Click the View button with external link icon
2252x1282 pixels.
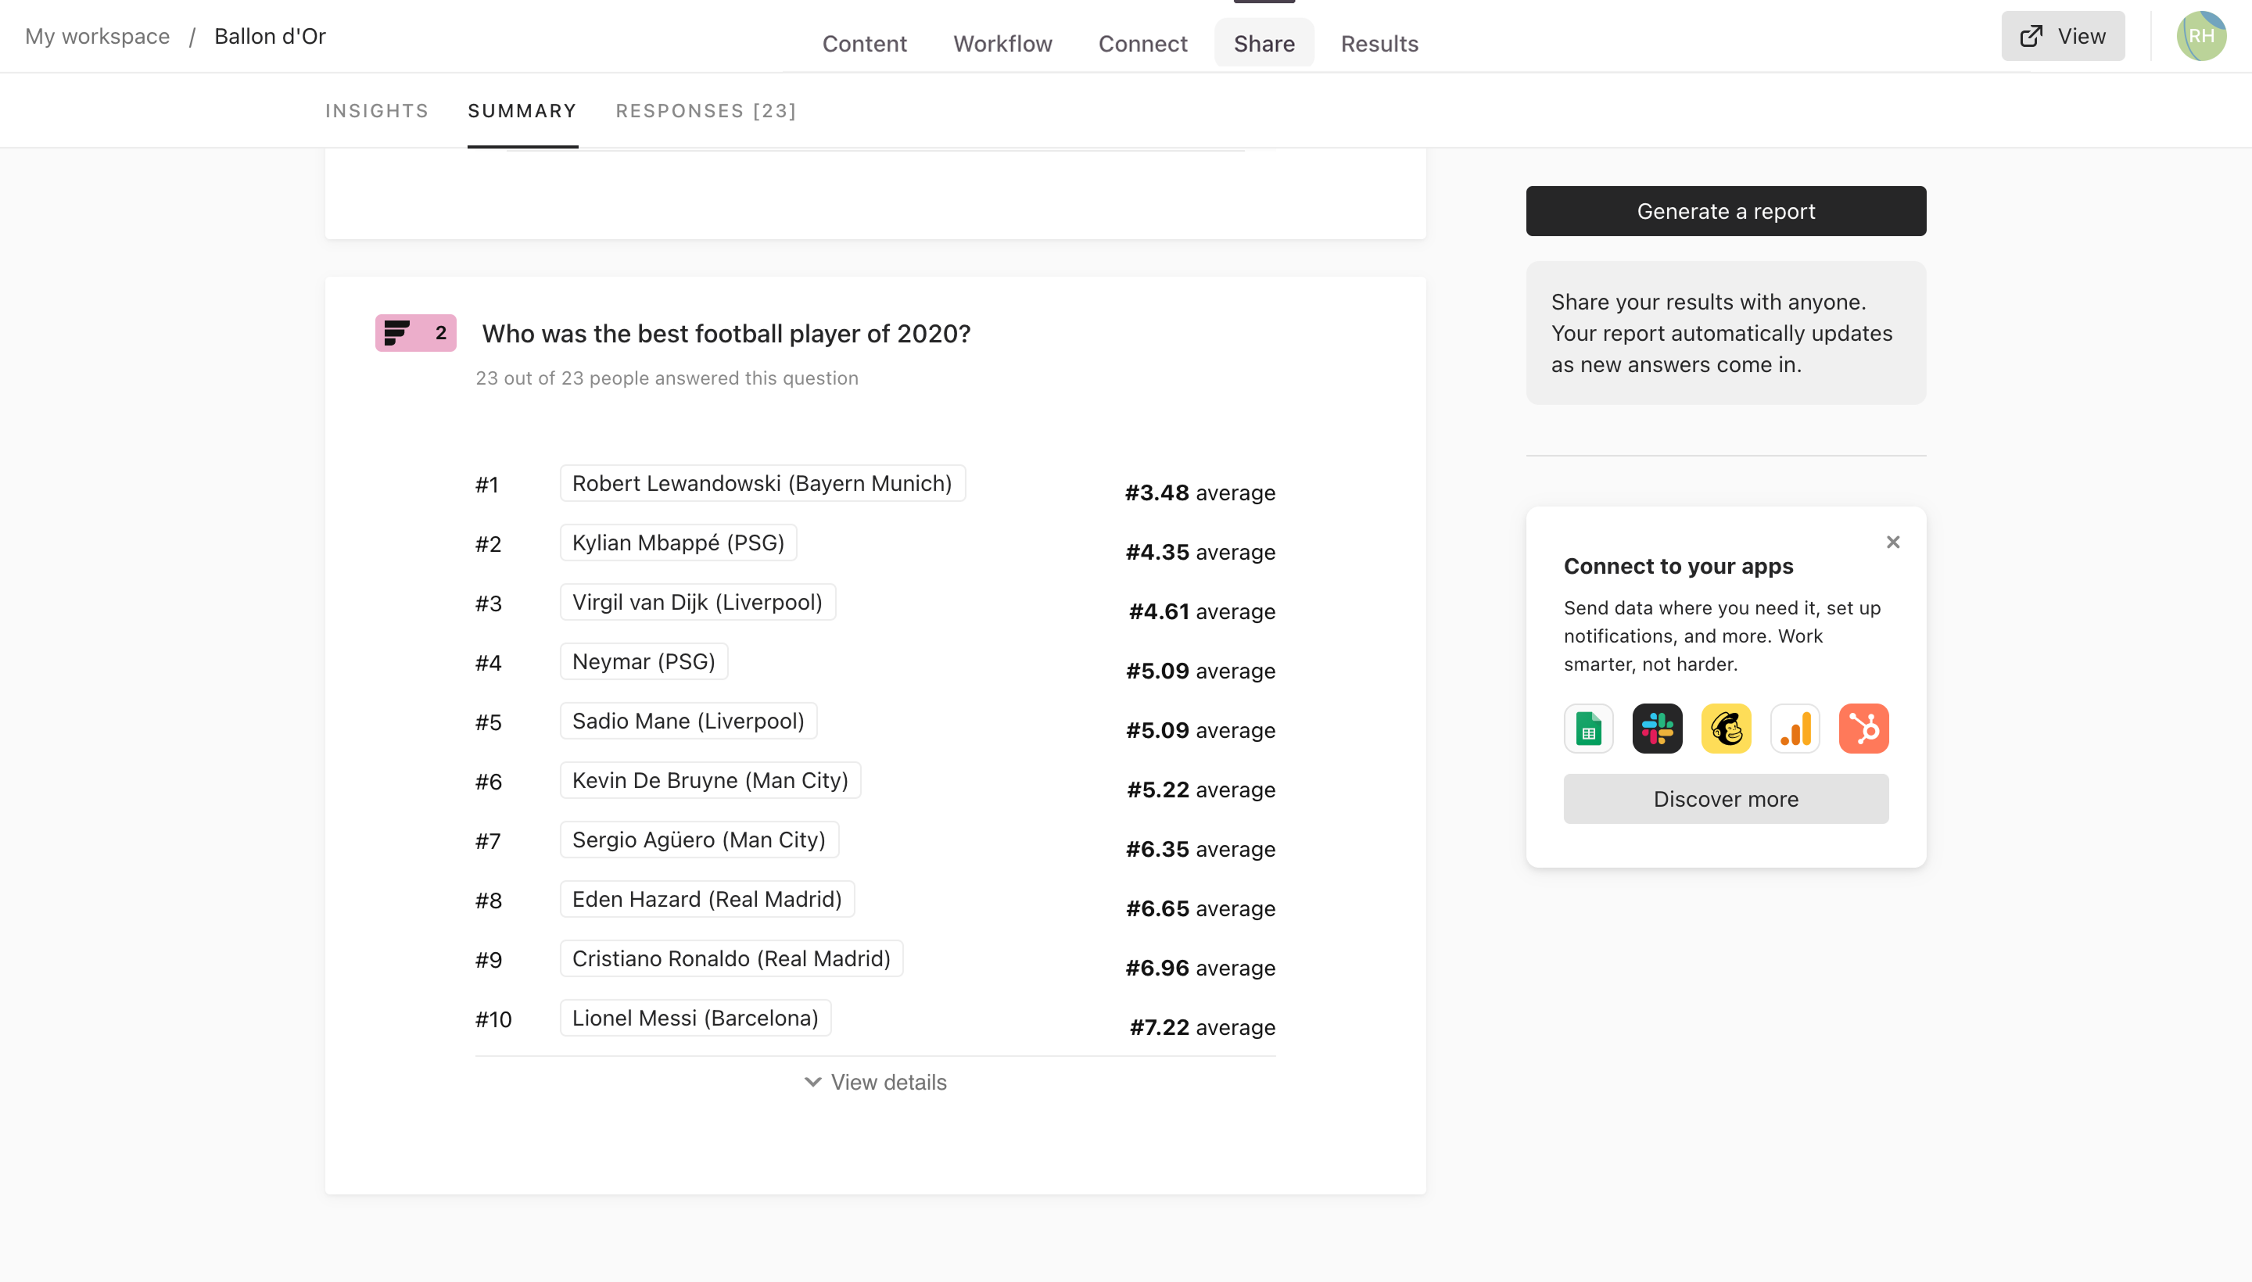pyautogui.click(x=2063, y=36)
